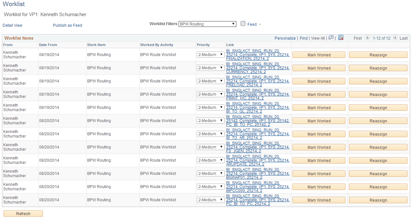Click Publish as Feed
This screenshot has width=412, height=218.
coord(67,25)
